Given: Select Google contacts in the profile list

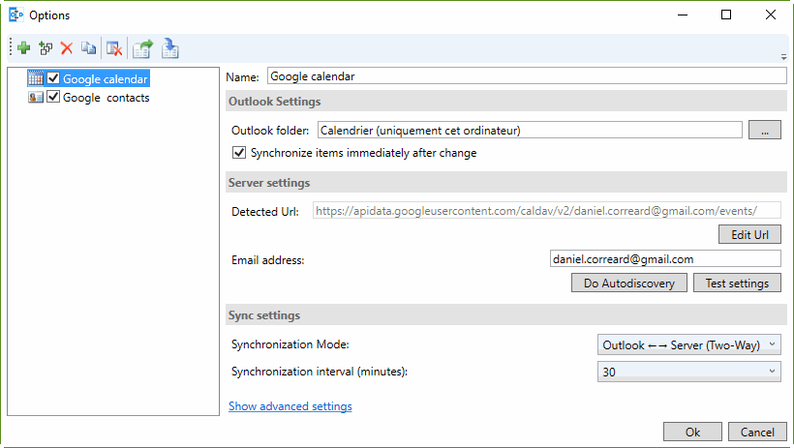Looking at the screenshot, I should [x=106, y=98].
